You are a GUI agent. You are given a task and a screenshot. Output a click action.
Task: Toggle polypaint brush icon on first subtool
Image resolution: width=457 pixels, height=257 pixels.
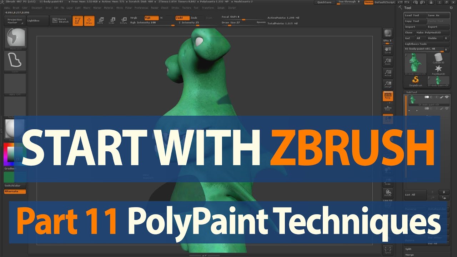[442, 97]
